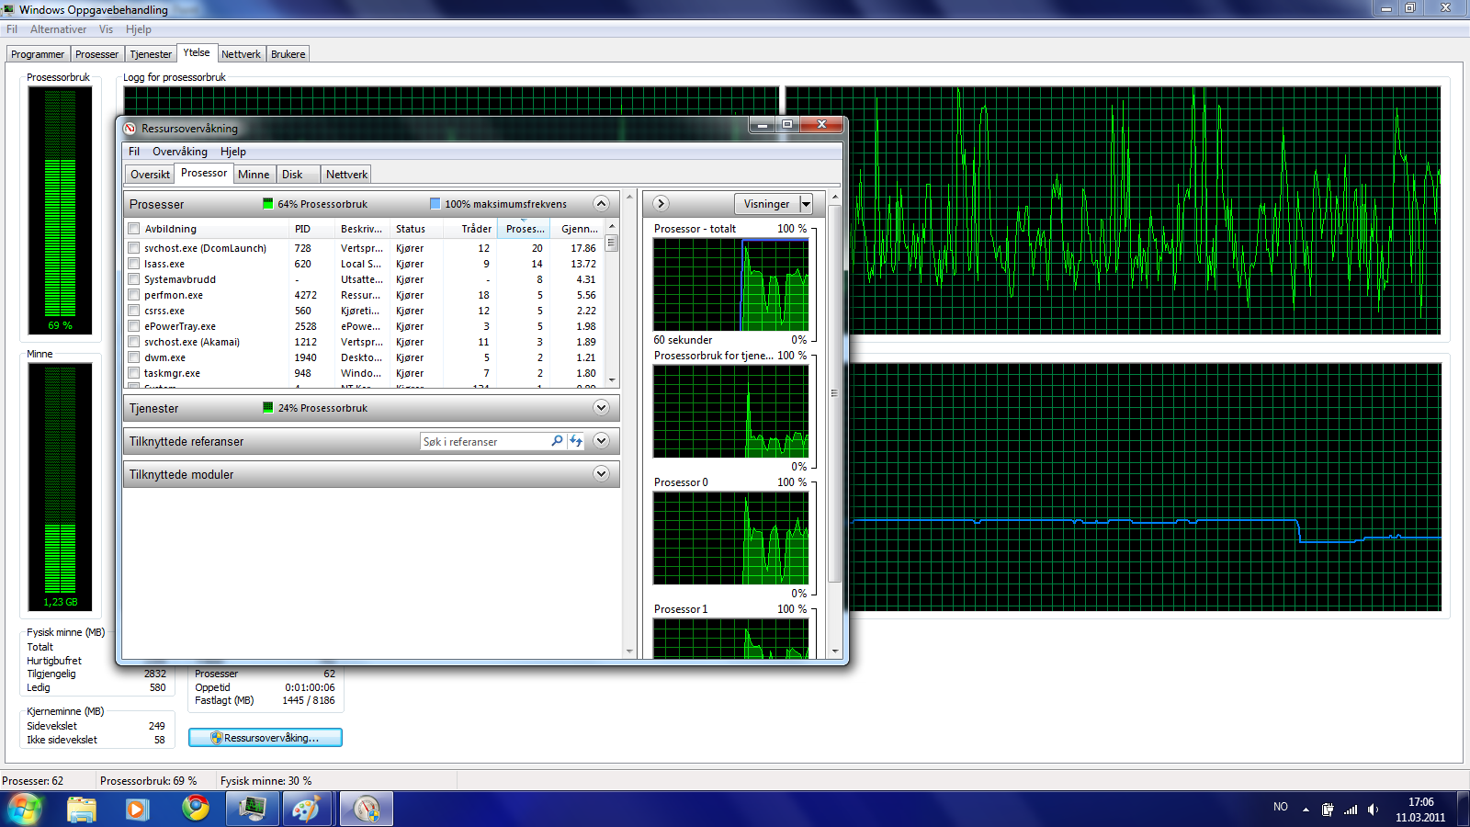Select the taskmgr.exe process row
The image size is (1470, 827).
coord(365,373)
